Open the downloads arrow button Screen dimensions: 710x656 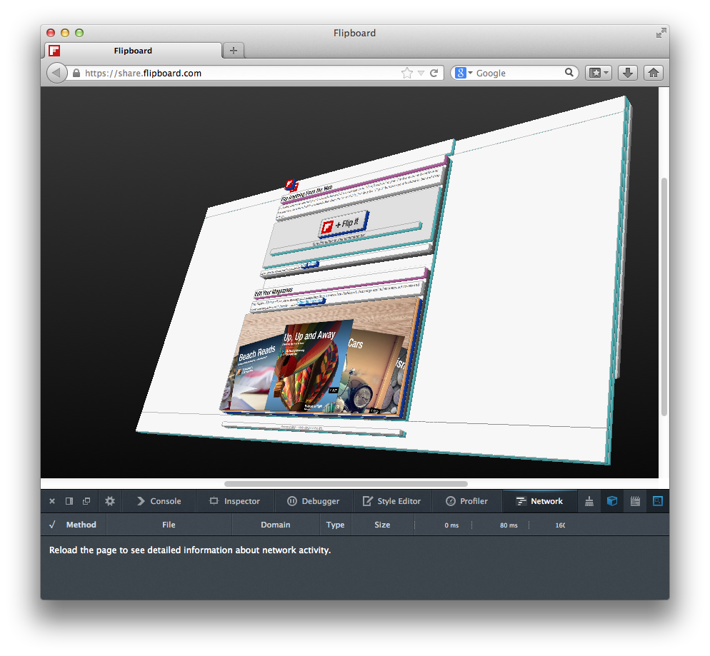[x=628, y=73]
